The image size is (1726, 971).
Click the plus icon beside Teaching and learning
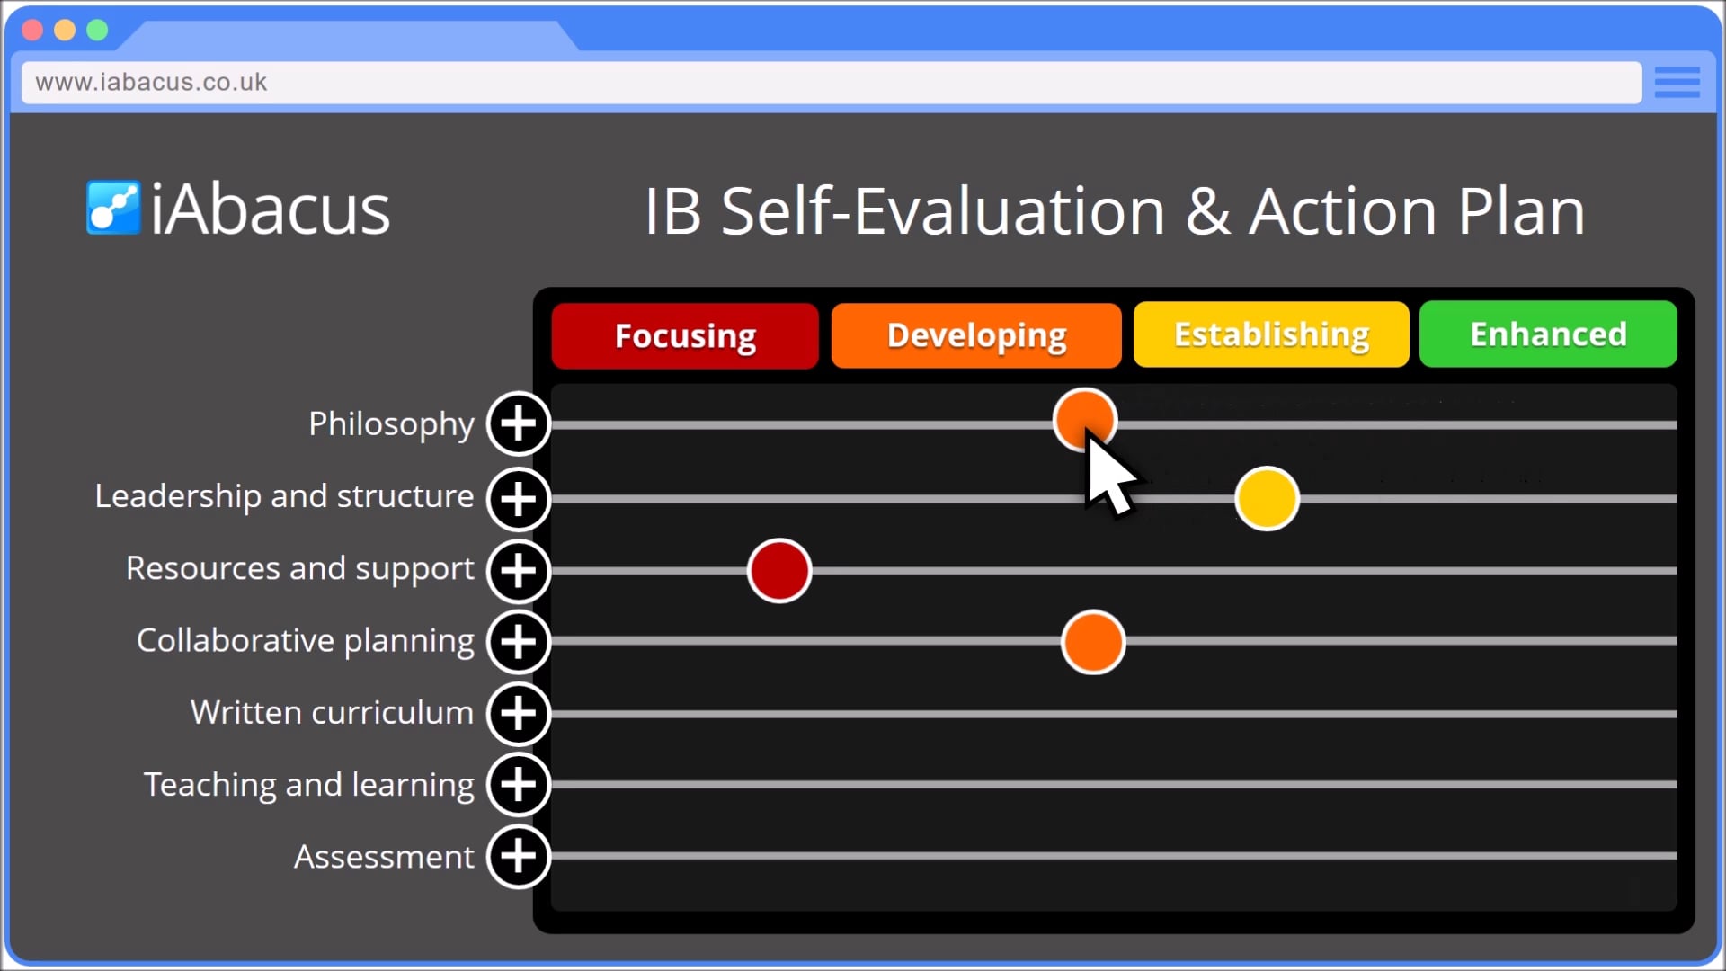tap(518, 785)
